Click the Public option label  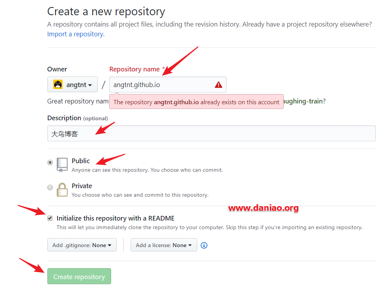[81, 161]
